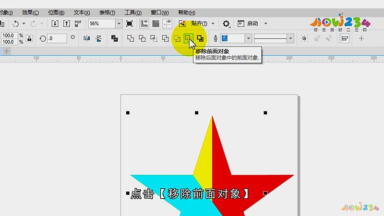Open Options with the gear icon

click(x=226, y=24)
